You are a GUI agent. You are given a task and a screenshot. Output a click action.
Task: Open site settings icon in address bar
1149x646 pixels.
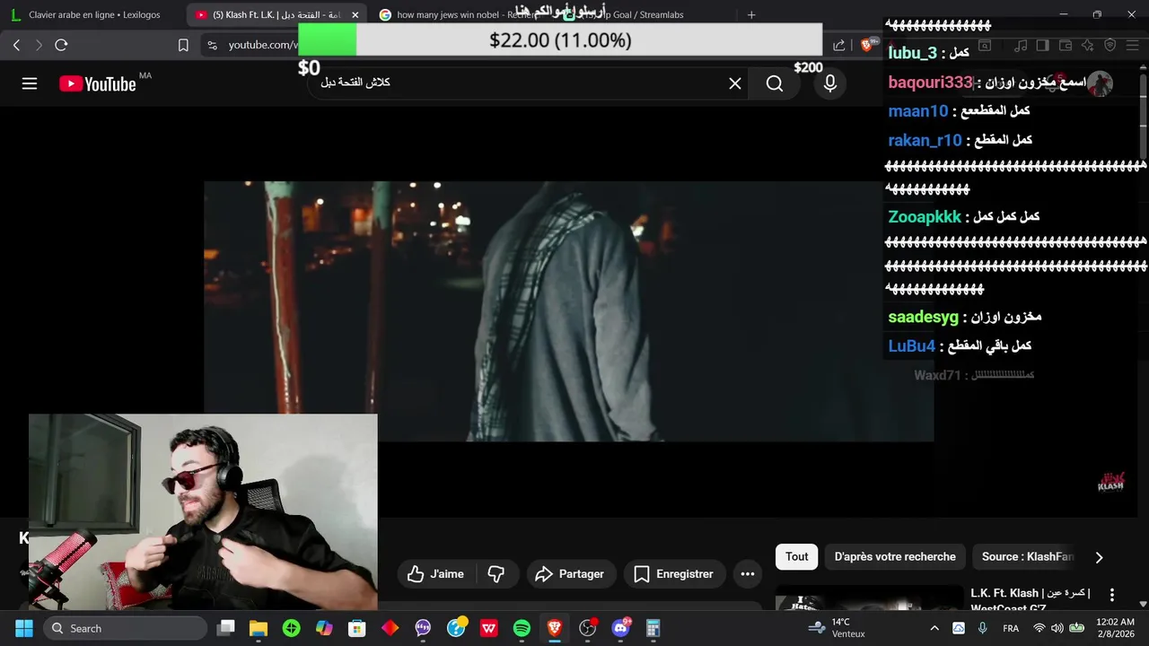(x=212, y=45)
